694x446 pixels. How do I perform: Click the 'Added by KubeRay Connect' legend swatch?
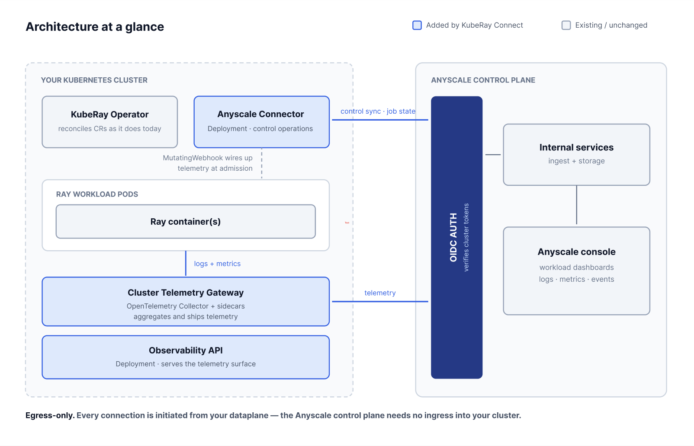click(417, 25)
